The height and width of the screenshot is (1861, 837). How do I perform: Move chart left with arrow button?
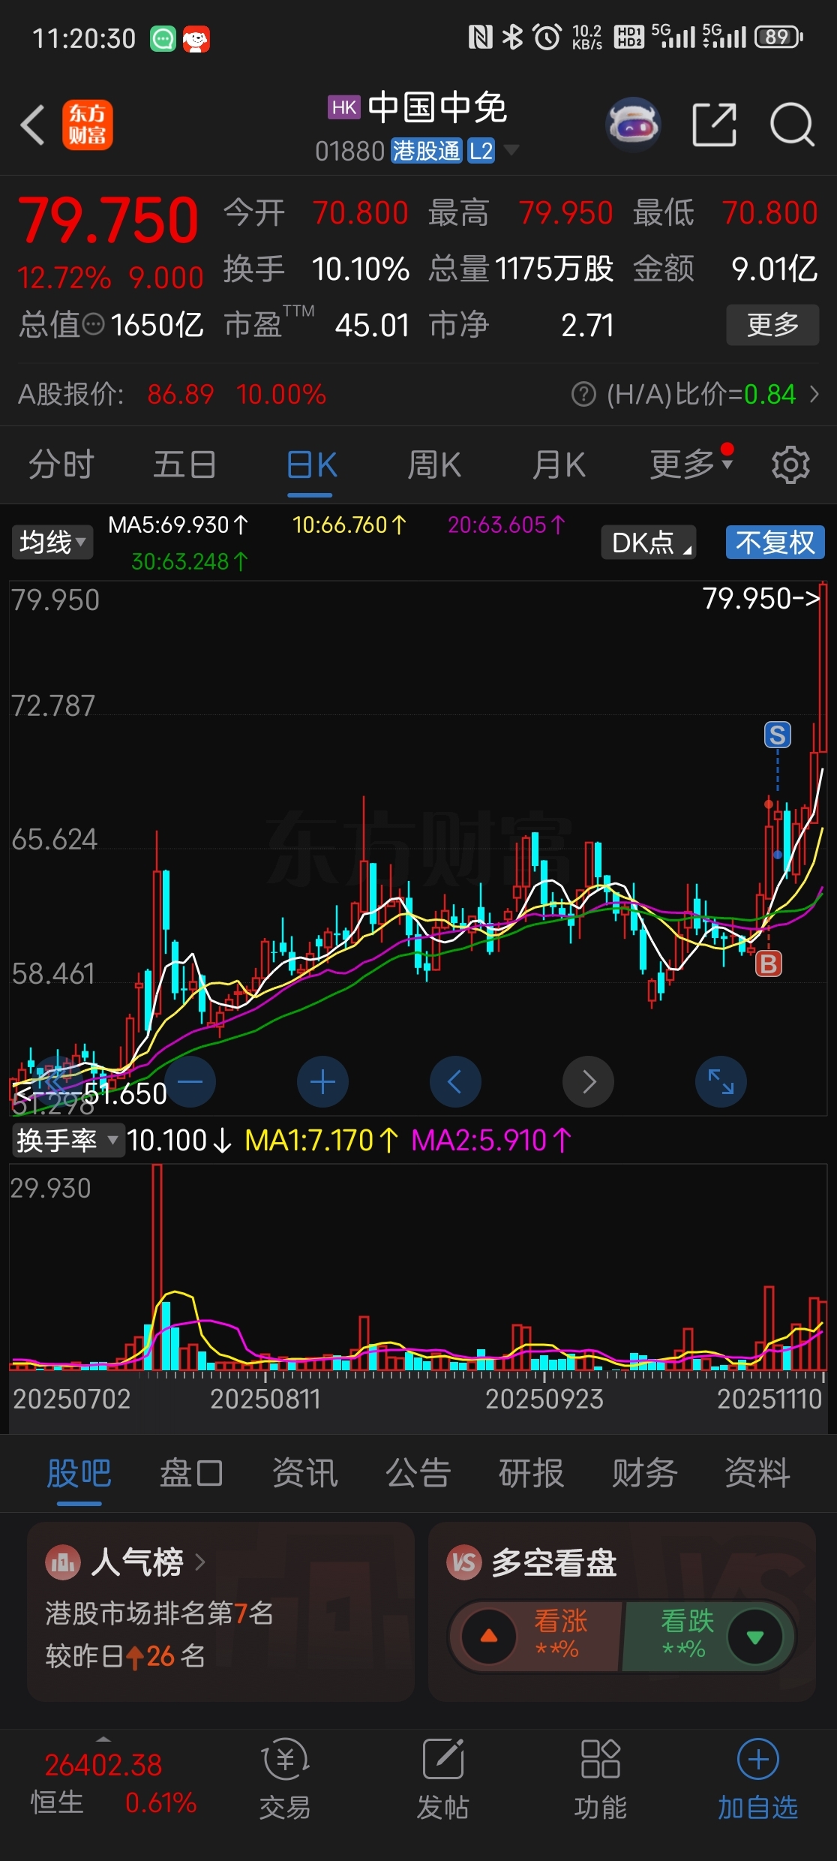point(455,1081)
